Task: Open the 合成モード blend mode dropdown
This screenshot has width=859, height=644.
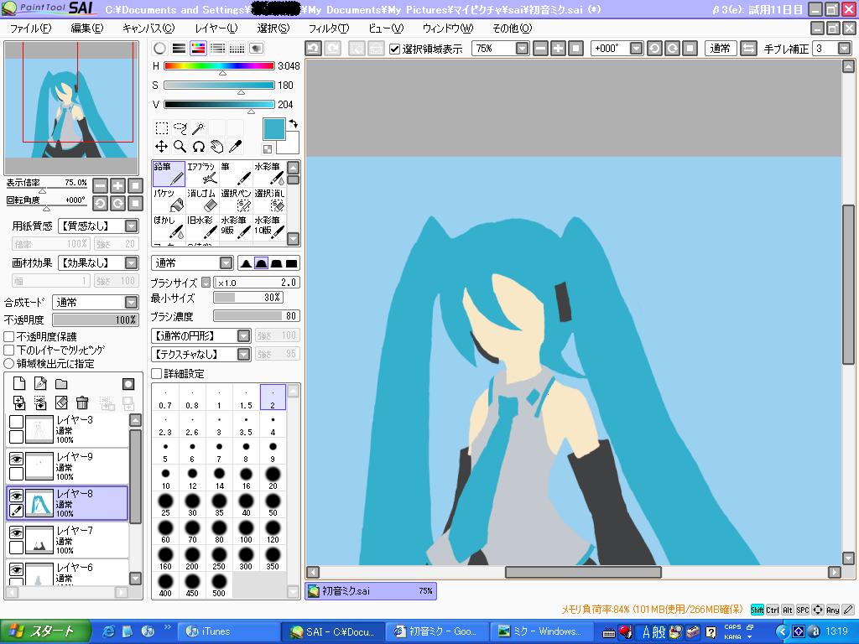Action: [x=96, y=302]
